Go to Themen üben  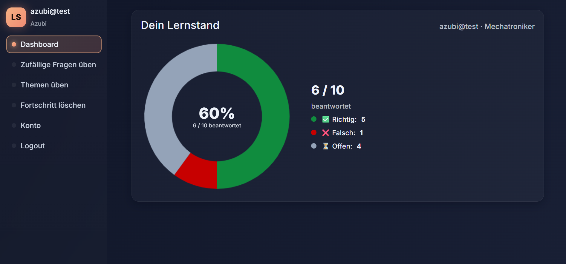pos(44,85)
